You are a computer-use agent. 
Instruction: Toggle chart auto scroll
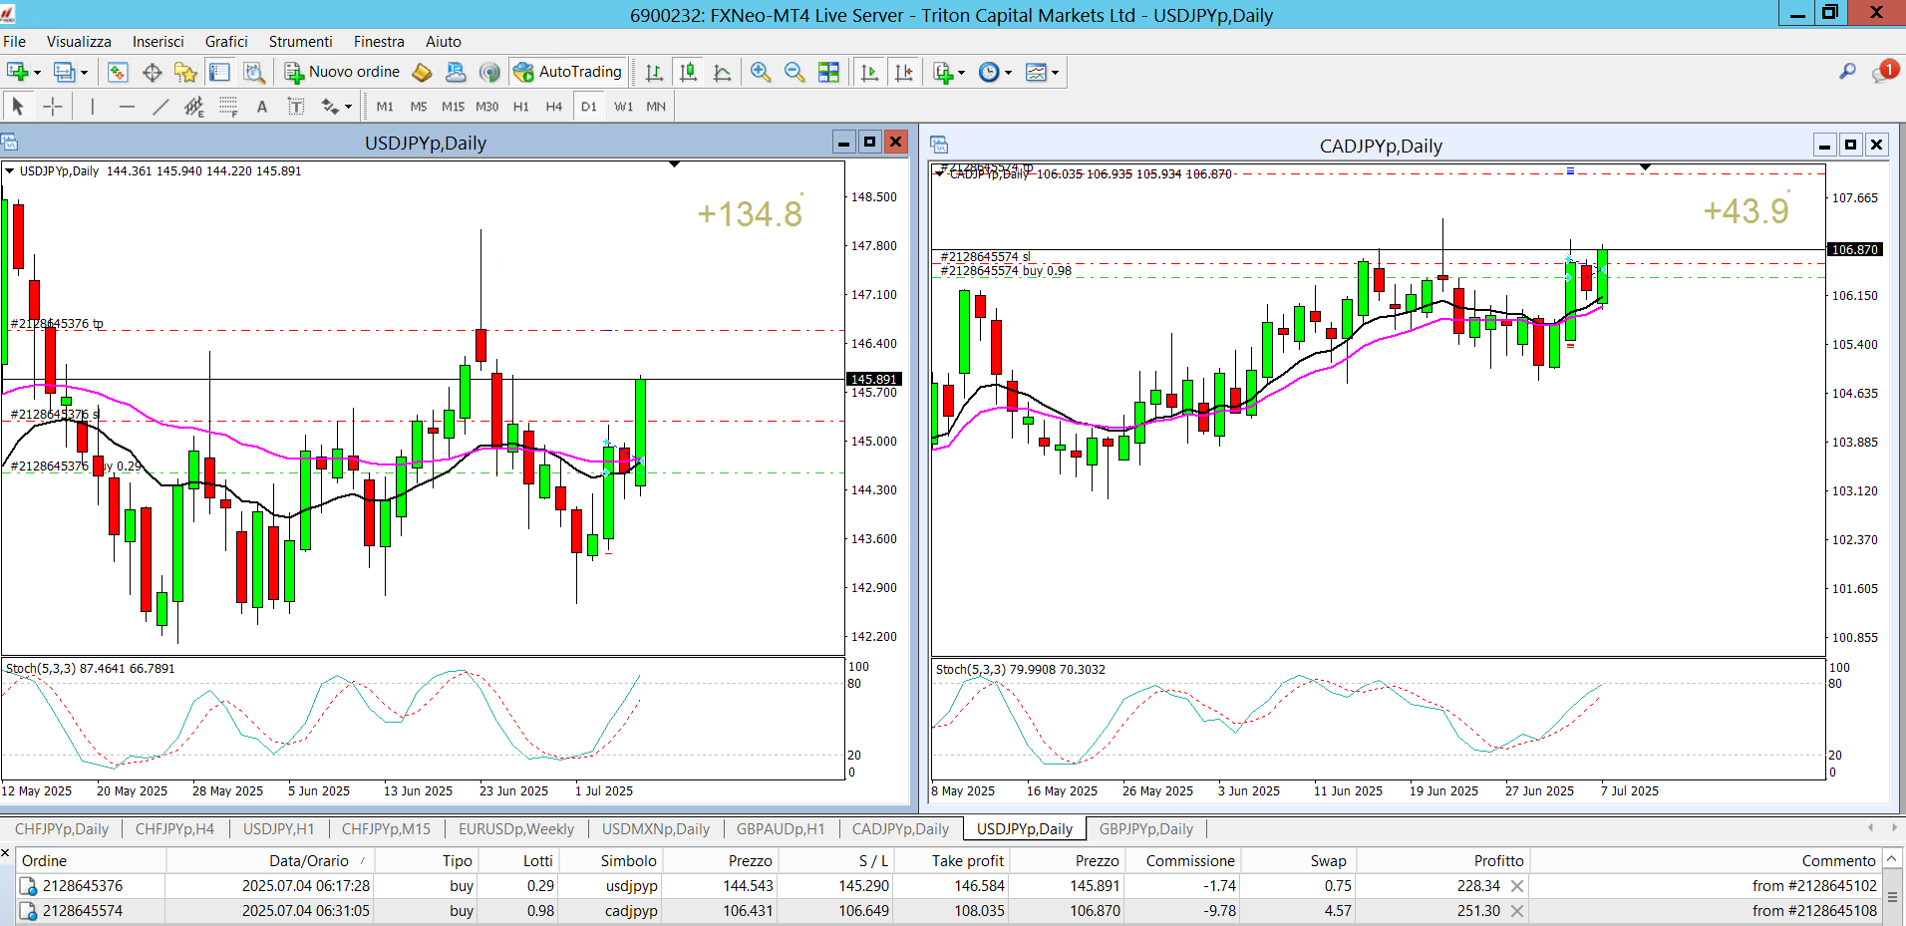point(869,72)
